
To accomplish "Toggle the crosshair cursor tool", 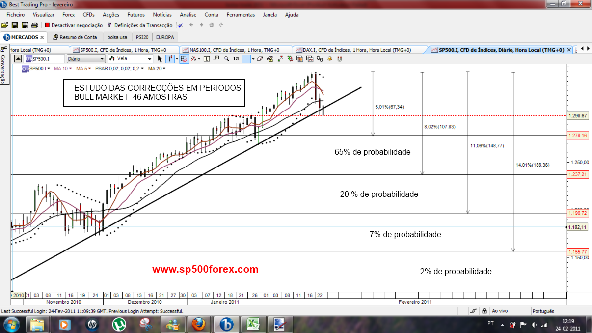I will (x=170, y=59).
